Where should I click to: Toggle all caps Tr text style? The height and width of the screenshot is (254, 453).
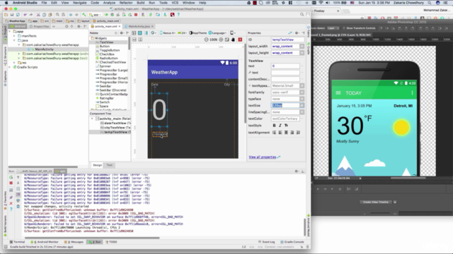(286, 126)
